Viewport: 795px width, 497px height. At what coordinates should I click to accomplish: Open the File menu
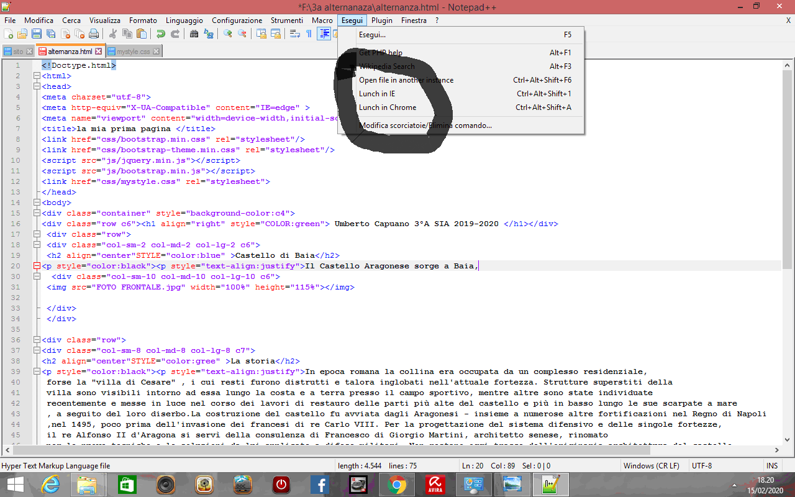click(x=10, y=20)
